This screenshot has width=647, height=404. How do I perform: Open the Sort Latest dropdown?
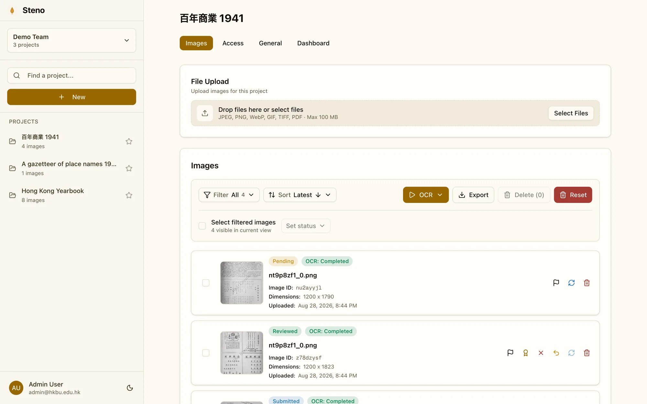(300, 195)
